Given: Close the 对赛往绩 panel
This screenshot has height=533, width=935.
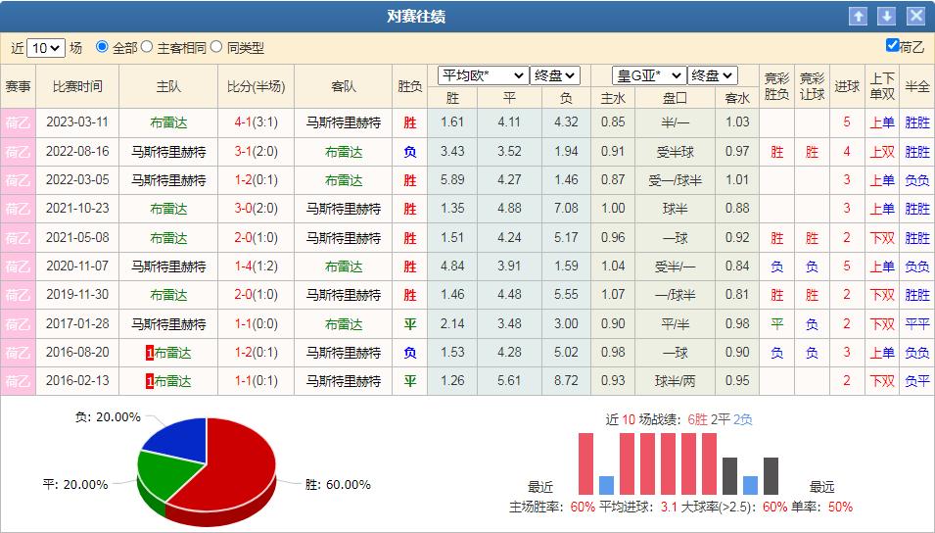Looking at the screenshot, I should point(915,16).
